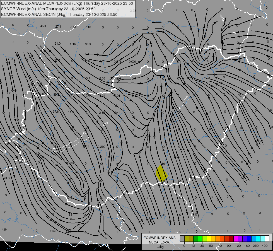The image size is (273, 251).
Task: Click the 13.4 grid value
Action: coord(87,95)
